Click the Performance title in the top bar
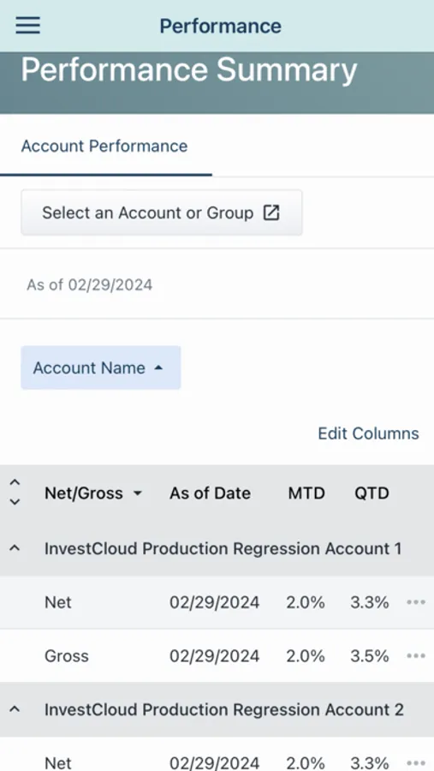Image resolution: width=434 pixels, height=771 pixels. click(x=220, y=26)
